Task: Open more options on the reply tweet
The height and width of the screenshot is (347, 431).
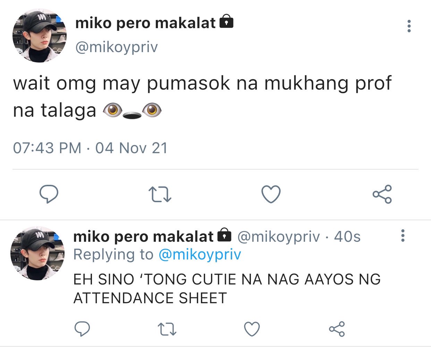Action: click(403, 236)
